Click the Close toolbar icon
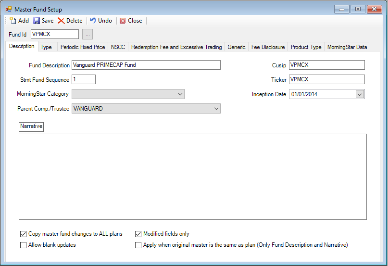This screenshot has height=266, width=388. [x=123, y=21]
